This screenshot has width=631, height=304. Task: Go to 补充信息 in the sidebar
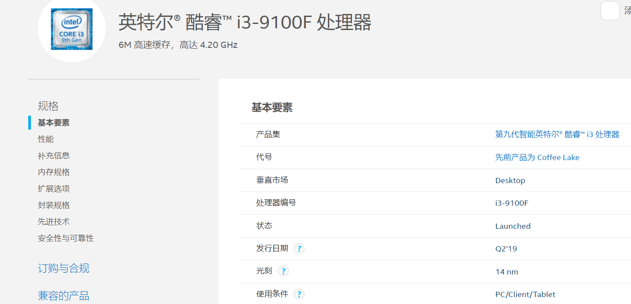click(53, 156)
